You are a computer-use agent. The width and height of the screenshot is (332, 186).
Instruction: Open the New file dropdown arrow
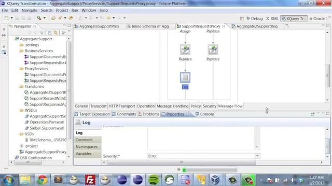coord(11,18)
